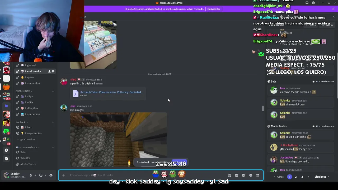
Task: Click the invite members icon on multimedia channel
Action: 49,71
